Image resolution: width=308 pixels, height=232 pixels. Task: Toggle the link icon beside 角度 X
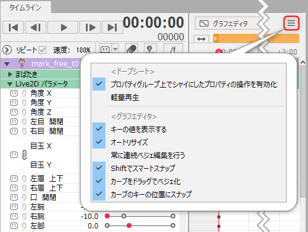click(24, 93)
